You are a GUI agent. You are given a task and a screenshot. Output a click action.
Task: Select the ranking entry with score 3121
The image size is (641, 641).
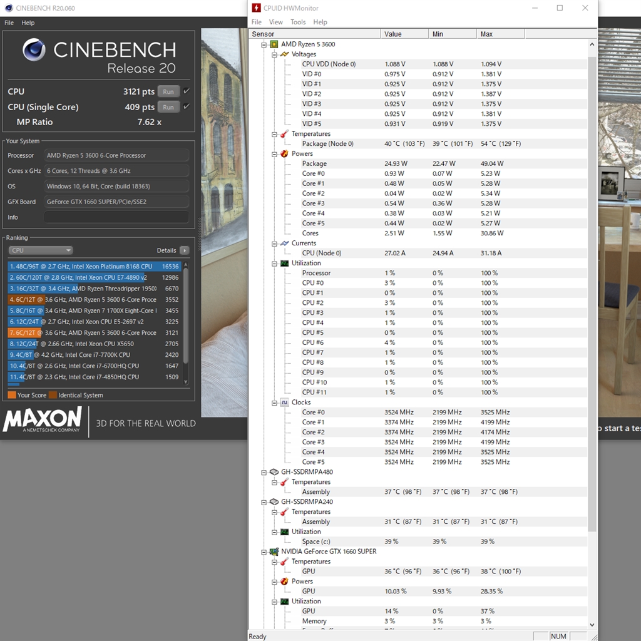(x=95, y=332)
